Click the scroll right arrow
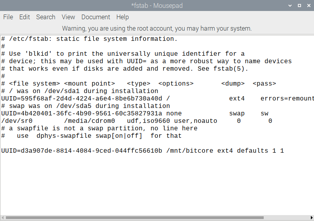 click(x=312, y=217)
